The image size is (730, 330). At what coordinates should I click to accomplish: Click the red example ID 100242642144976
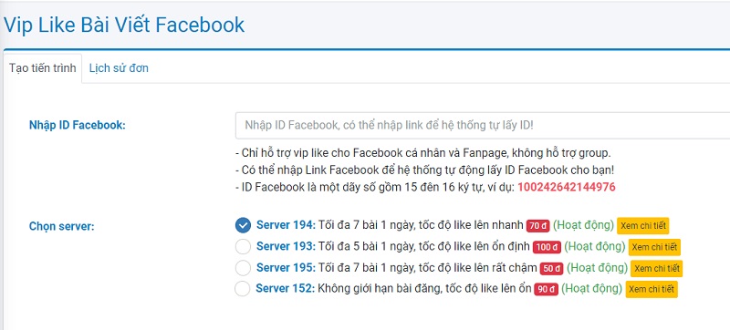[x=567, y=187]
